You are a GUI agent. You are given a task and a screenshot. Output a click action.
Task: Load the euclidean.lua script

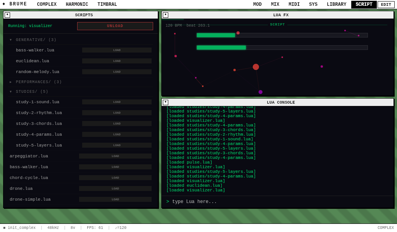(x=116, y=61)
